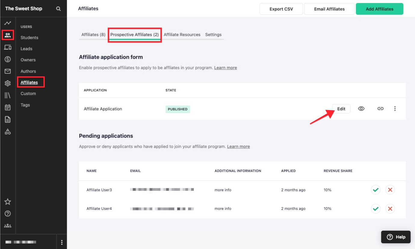Click the ADDITIONAL INFORMATION column header

click(238, 171)
